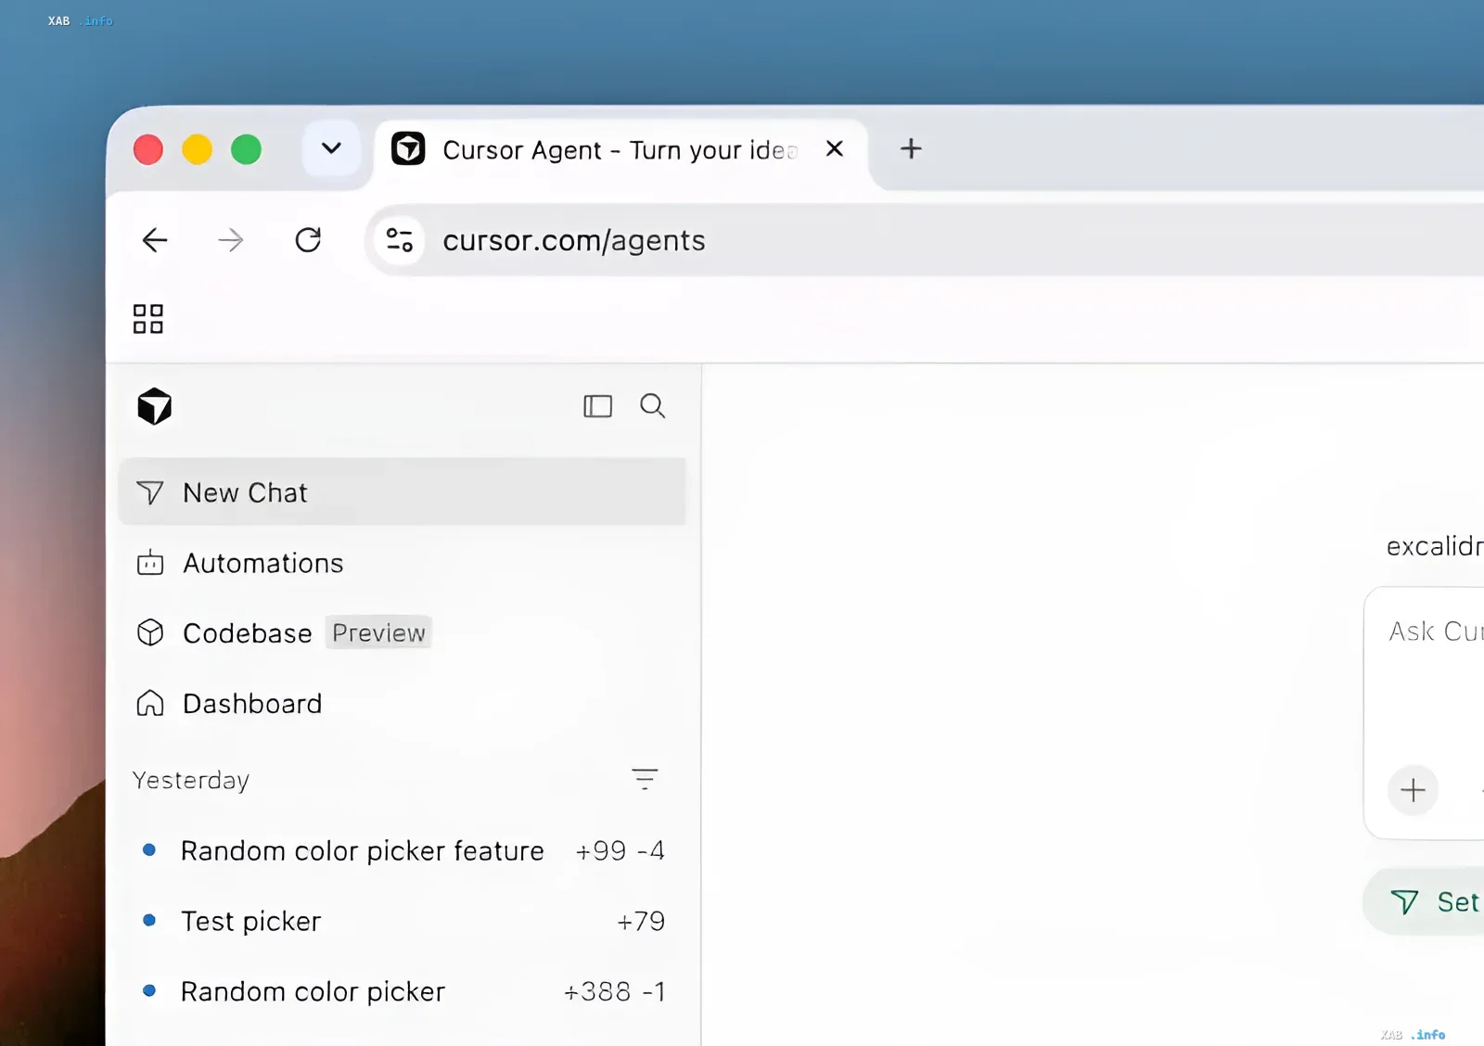
Task: Open site information icon in address bar
Action: pyautogui.click(x=400, y=240)
